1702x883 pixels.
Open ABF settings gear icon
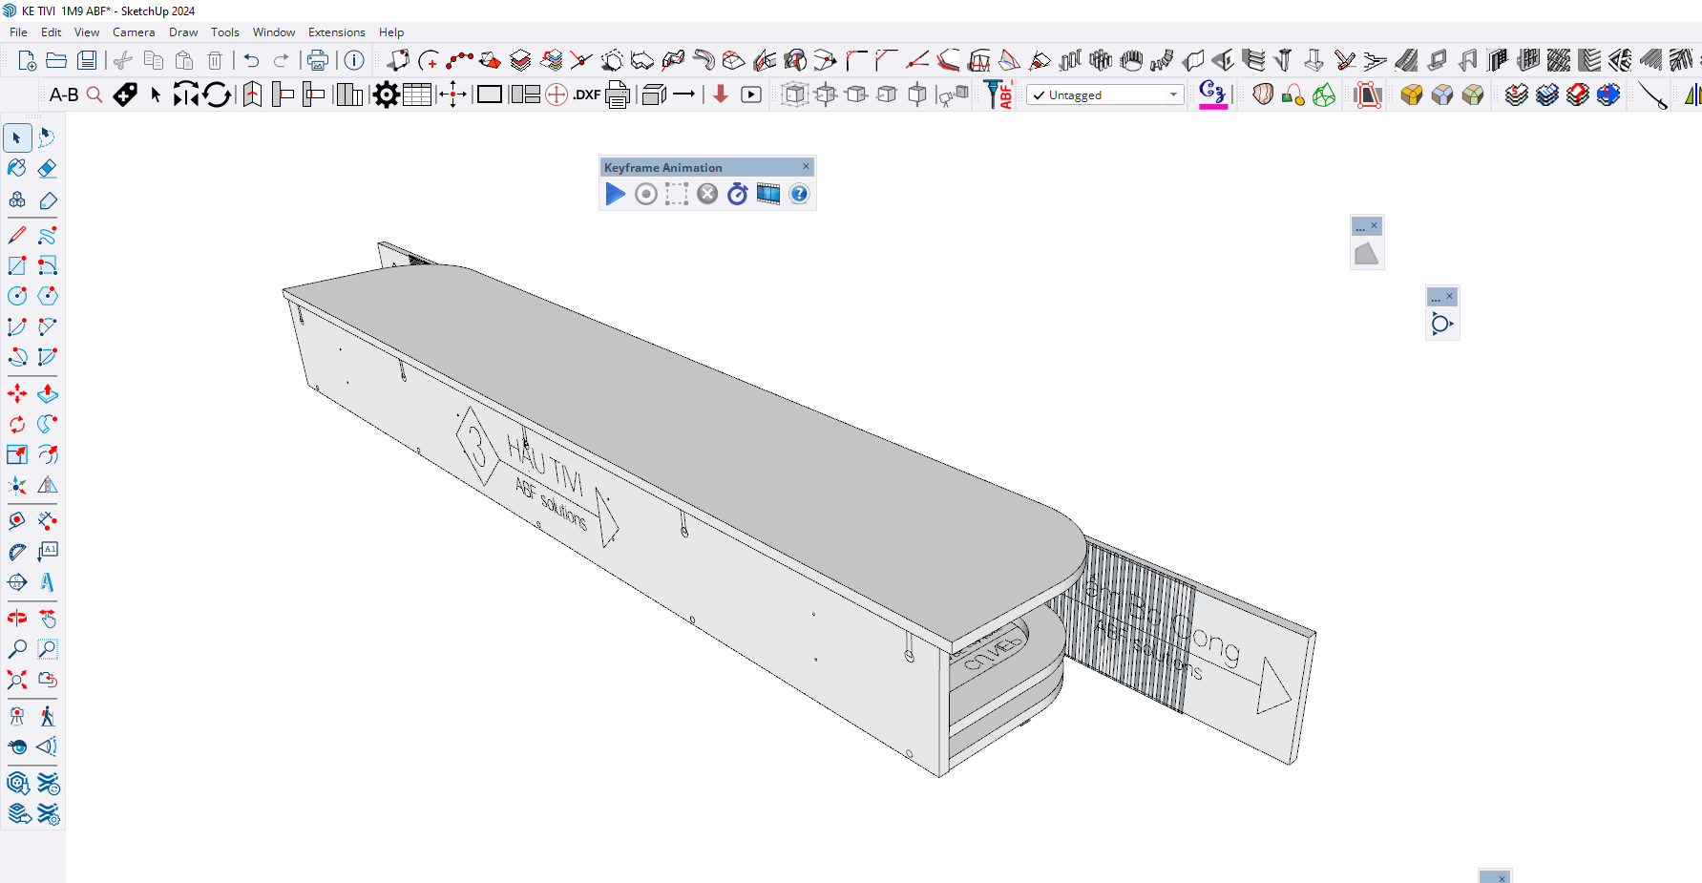(386, 95)
